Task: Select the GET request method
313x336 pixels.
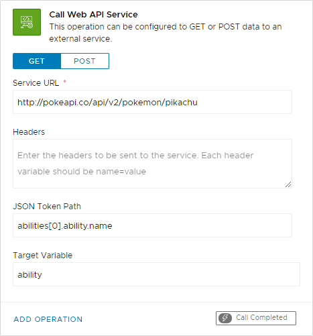Action: coord(37,61)
